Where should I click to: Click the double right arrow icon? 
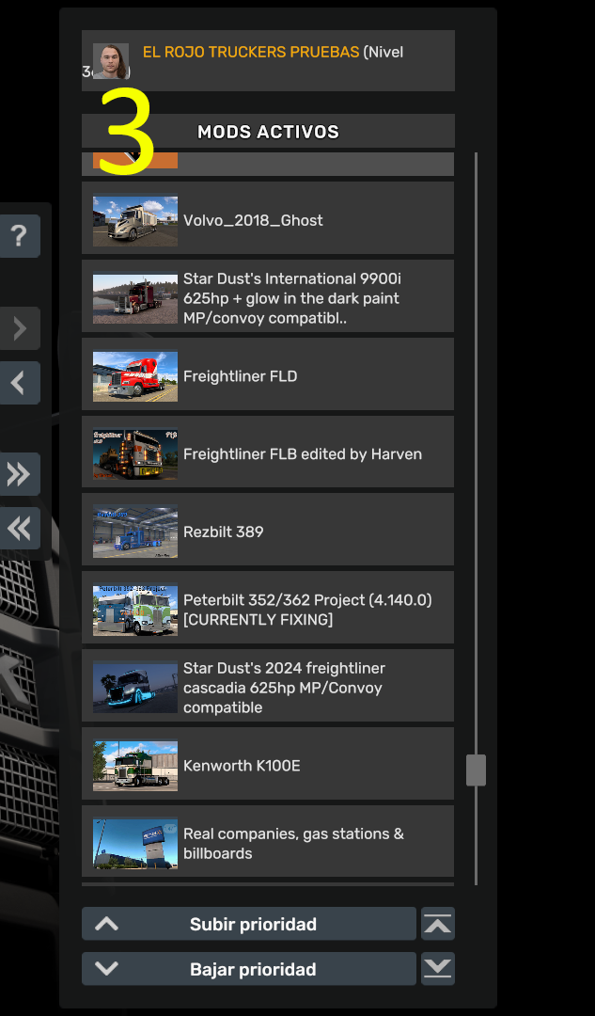[x=19, y=474]
